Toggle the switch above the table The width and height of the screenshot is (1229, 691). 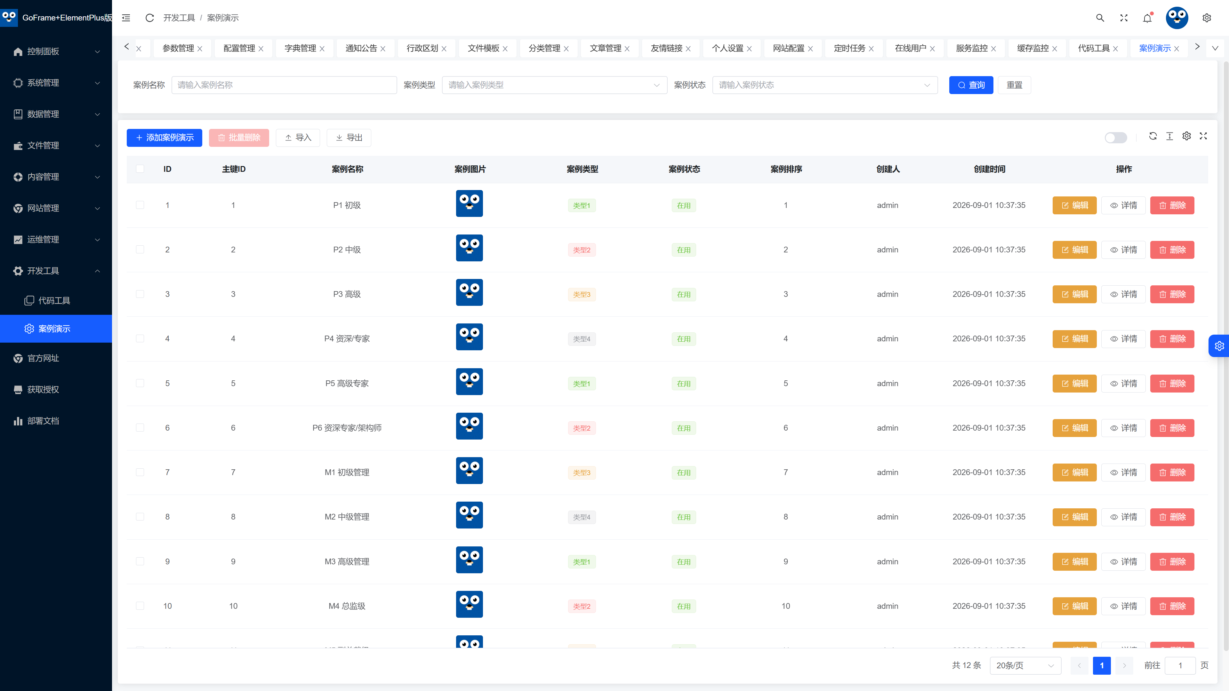[x=1116, y=138]
